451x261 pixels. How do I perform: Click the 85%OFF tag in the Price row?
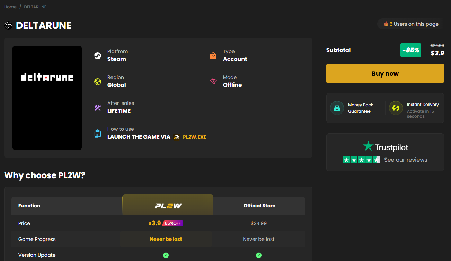(x=173, y=223)
